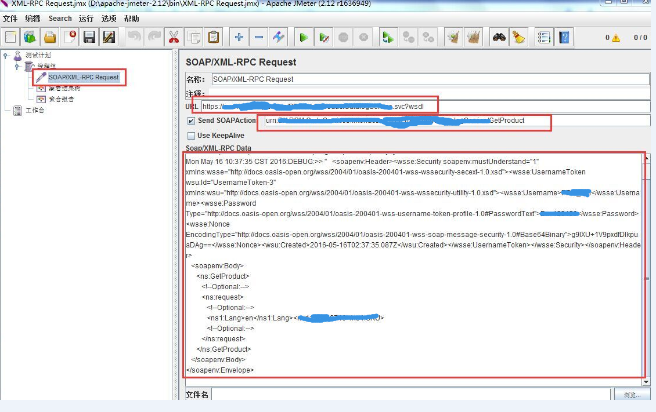
Task: Select the 聚合报告 tree node
Action: [61, 99]
